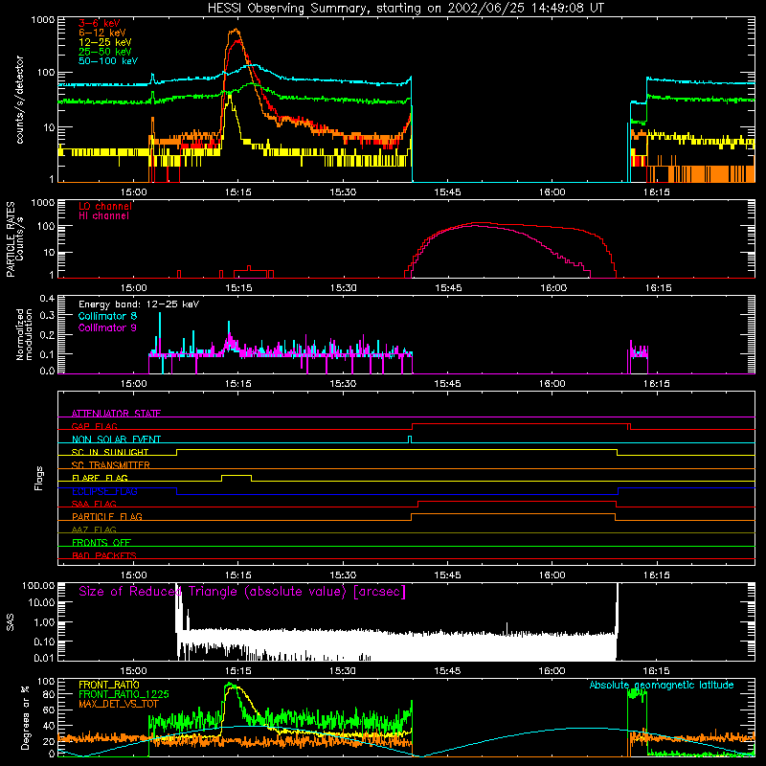
Task: Click the 'Energy band: 12-25 keV' label
Action: coord(139,304)
